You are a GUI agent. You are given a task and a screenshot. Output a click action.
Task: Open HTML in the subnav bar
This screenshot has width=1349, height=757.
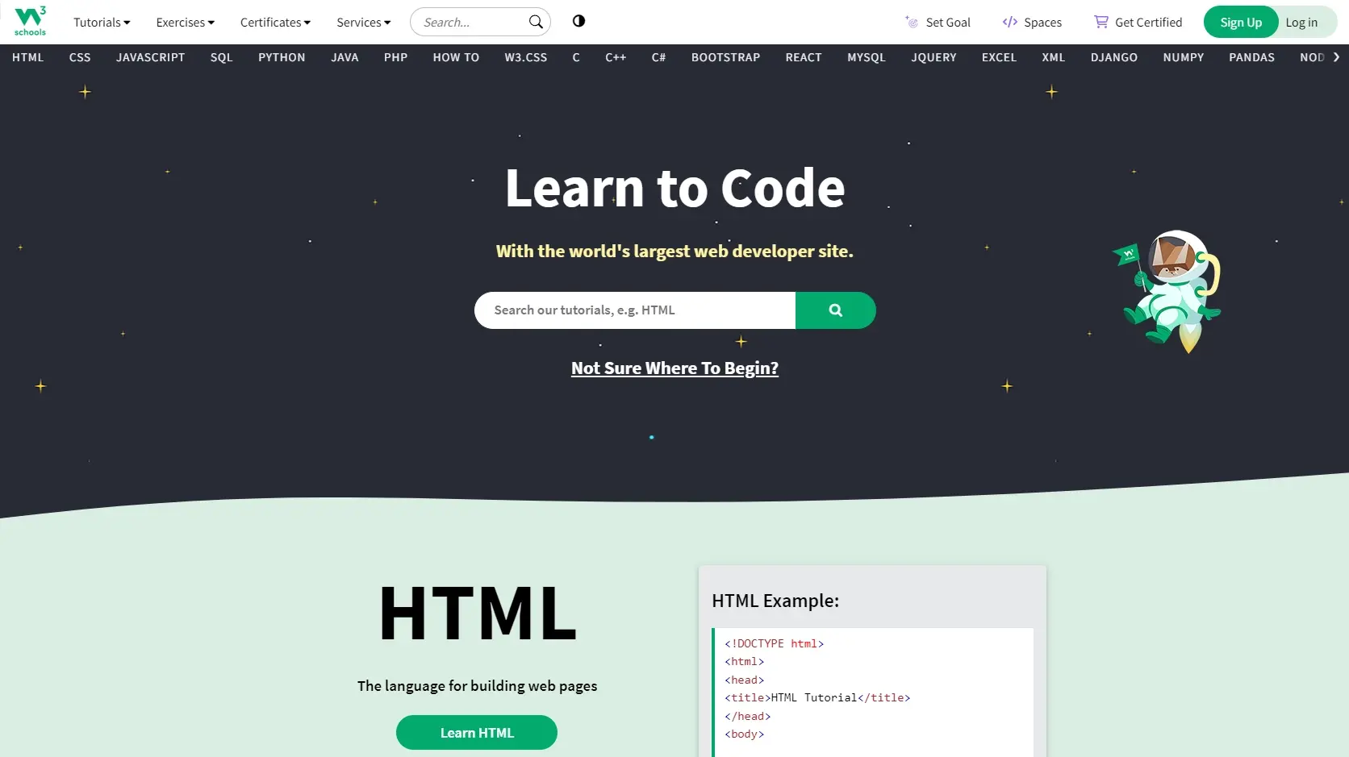coord(28,57)
